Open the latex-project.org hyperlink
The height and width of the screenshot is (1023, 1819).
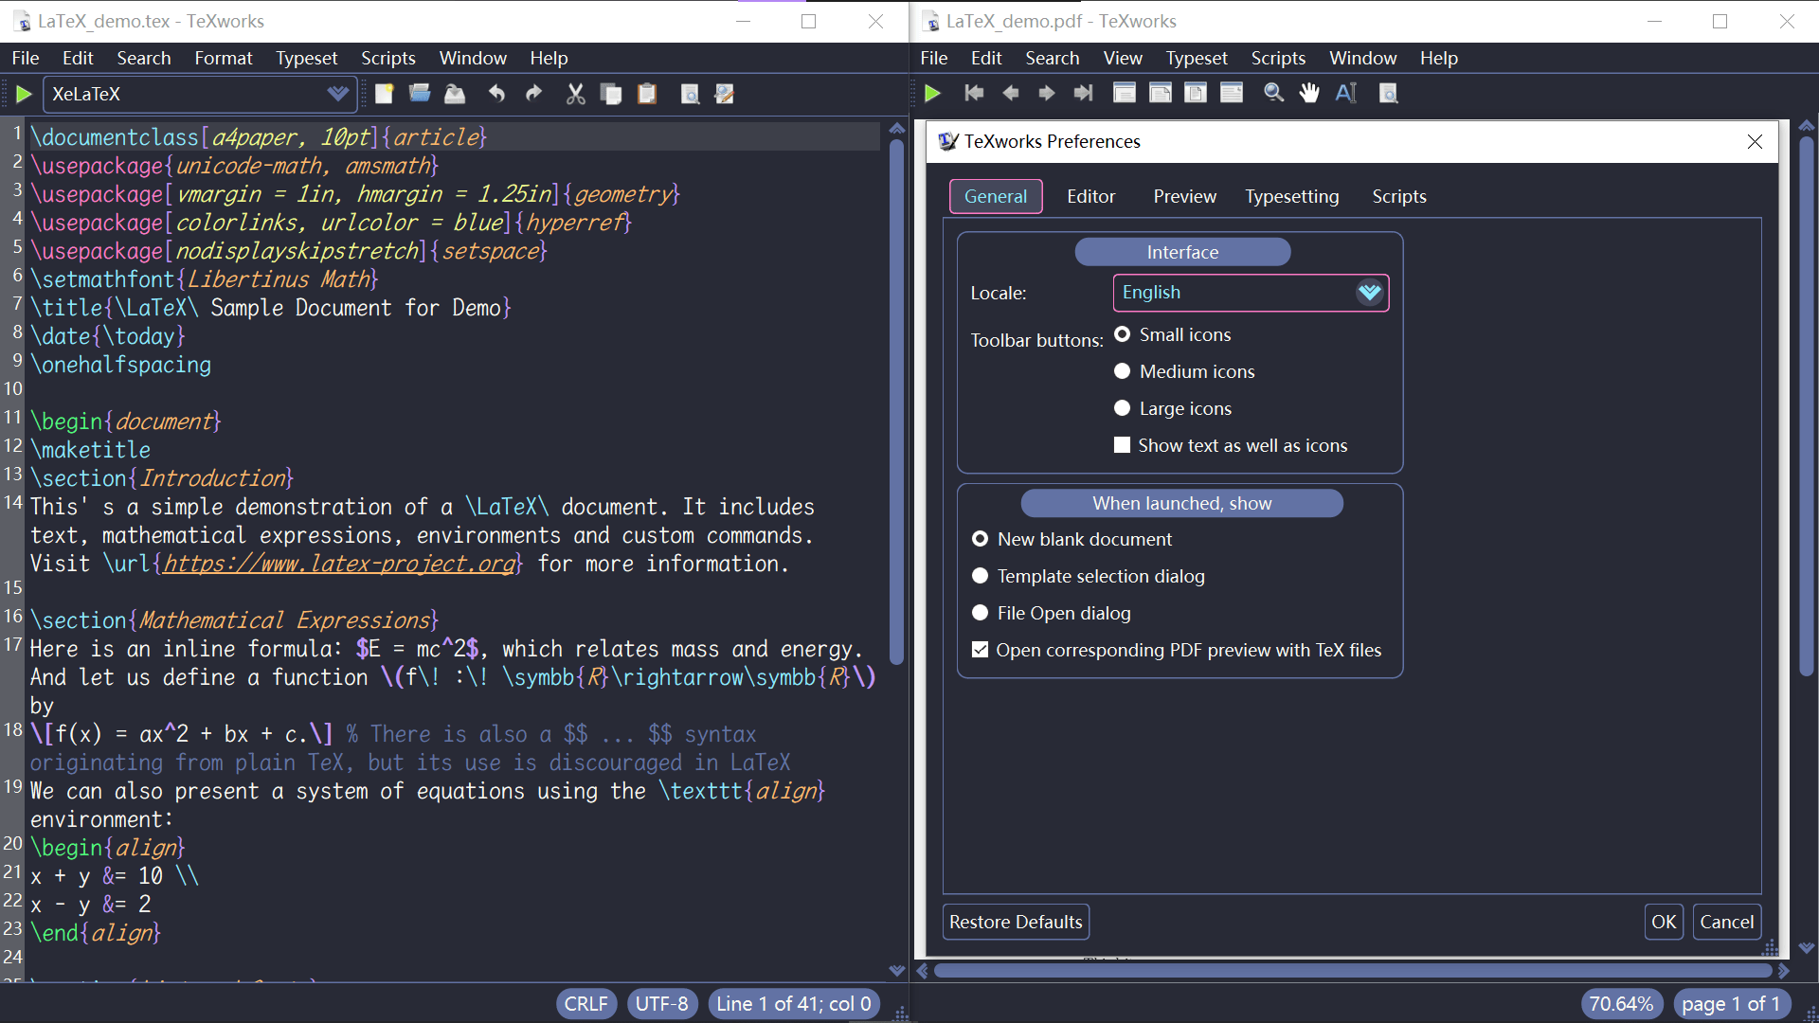(338, 564)
